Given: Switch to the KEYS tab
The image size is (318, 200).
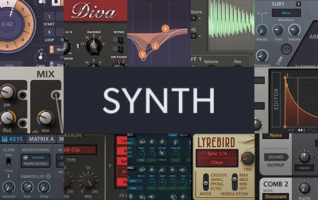Looking at the screenshot, I should pos(13,139).
